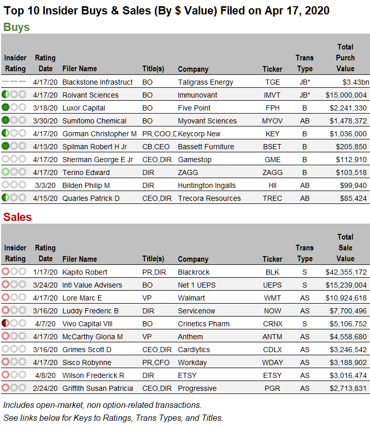Click the red rating icon for Kapito Robert

click(14, 272)
